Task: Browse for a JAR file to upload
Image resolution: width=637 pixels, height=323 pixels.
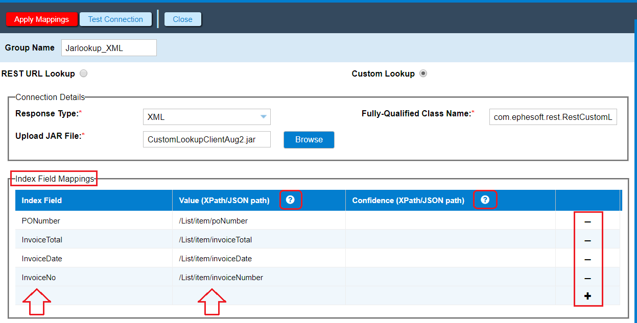Action: [x=309, y=139]
